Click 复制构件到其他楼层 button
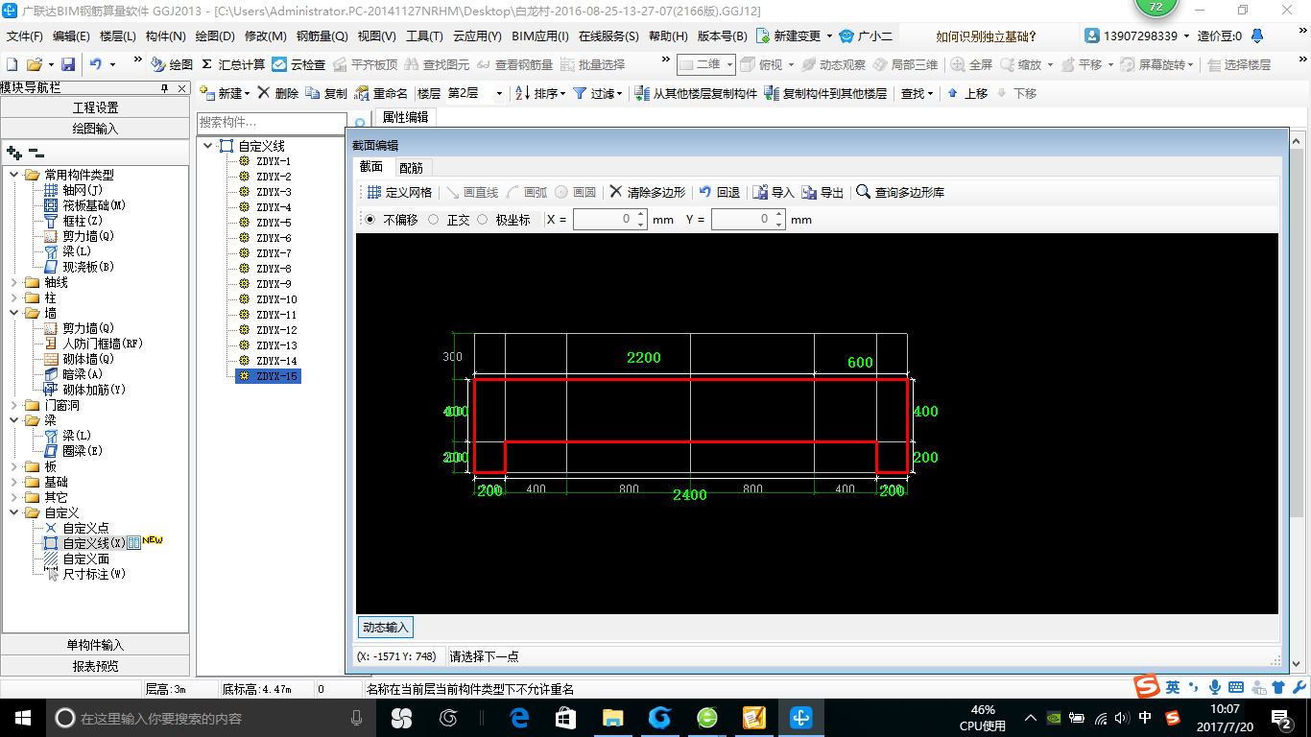This screenshot has height=737, width=1311. point(825,93)
